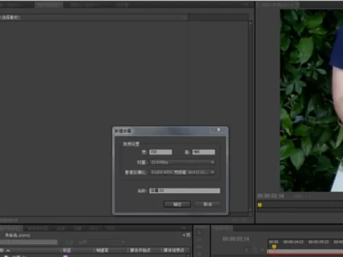Click the height field showing 480

click(x=203, y=152)
